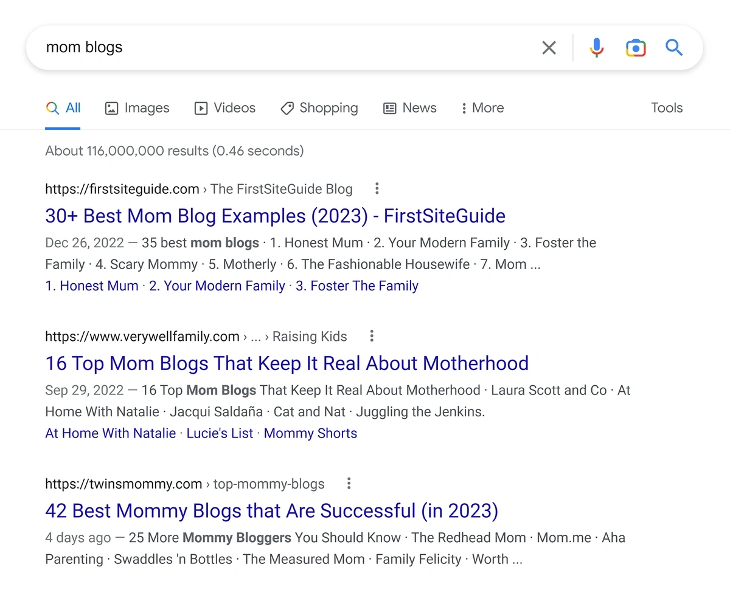Select the All results tab
The image size is (730, 601).
tap(63, 108)
